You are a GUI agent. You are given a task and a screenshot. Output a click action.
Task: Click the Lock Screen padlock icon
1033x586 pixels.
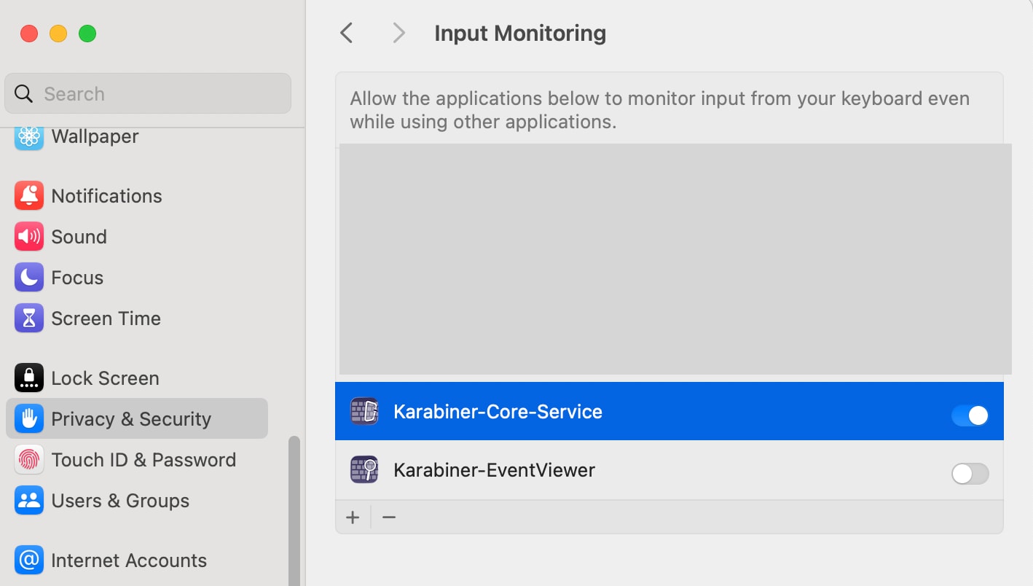(x=29, y=378)
